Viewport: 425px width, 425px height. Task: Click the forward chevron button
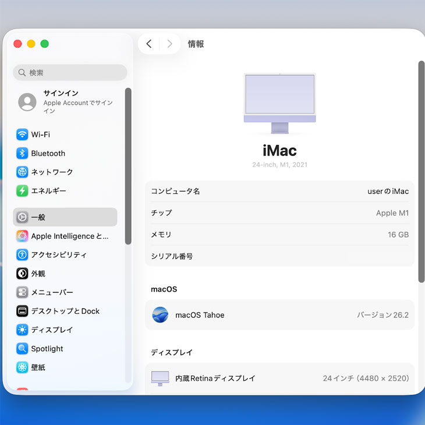[x=169, y=44]
